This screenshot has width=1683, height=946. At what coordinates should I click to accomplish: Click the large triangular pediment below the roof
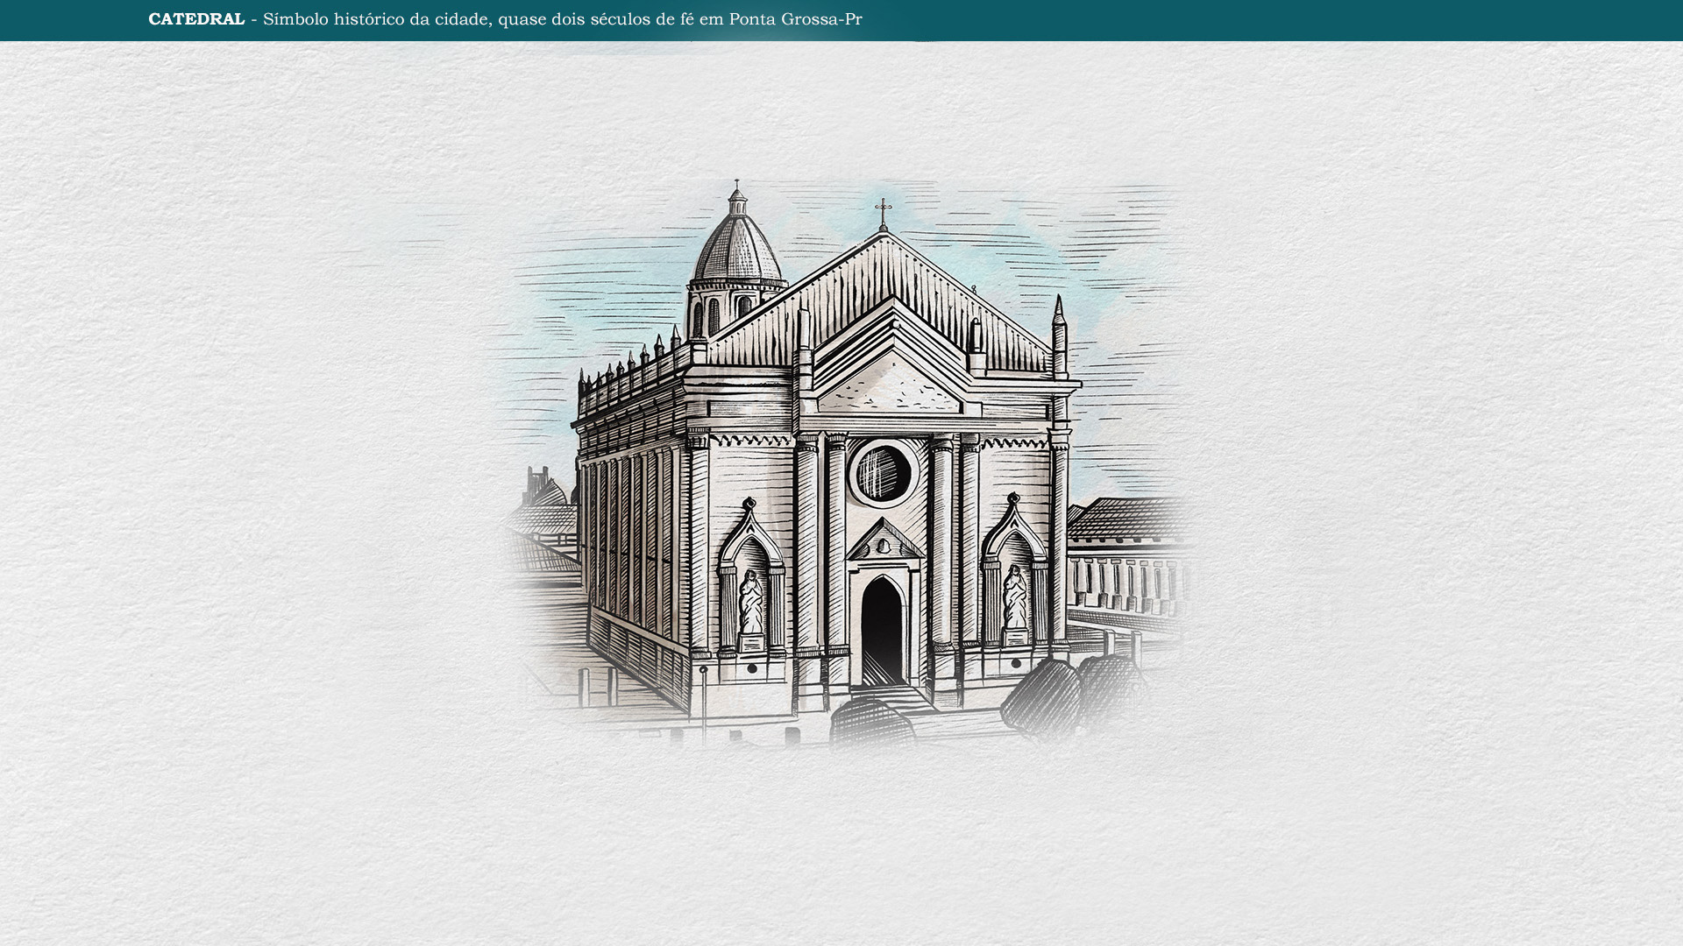pos(891,387)
